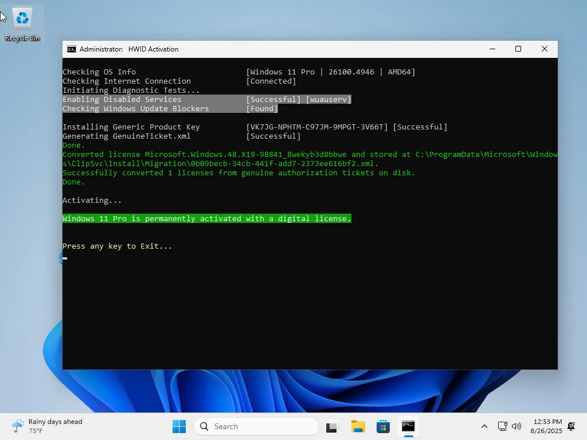Screen dimensions: 587x440
Task: Close the HWID Activation window
Action: click(545, 49)
